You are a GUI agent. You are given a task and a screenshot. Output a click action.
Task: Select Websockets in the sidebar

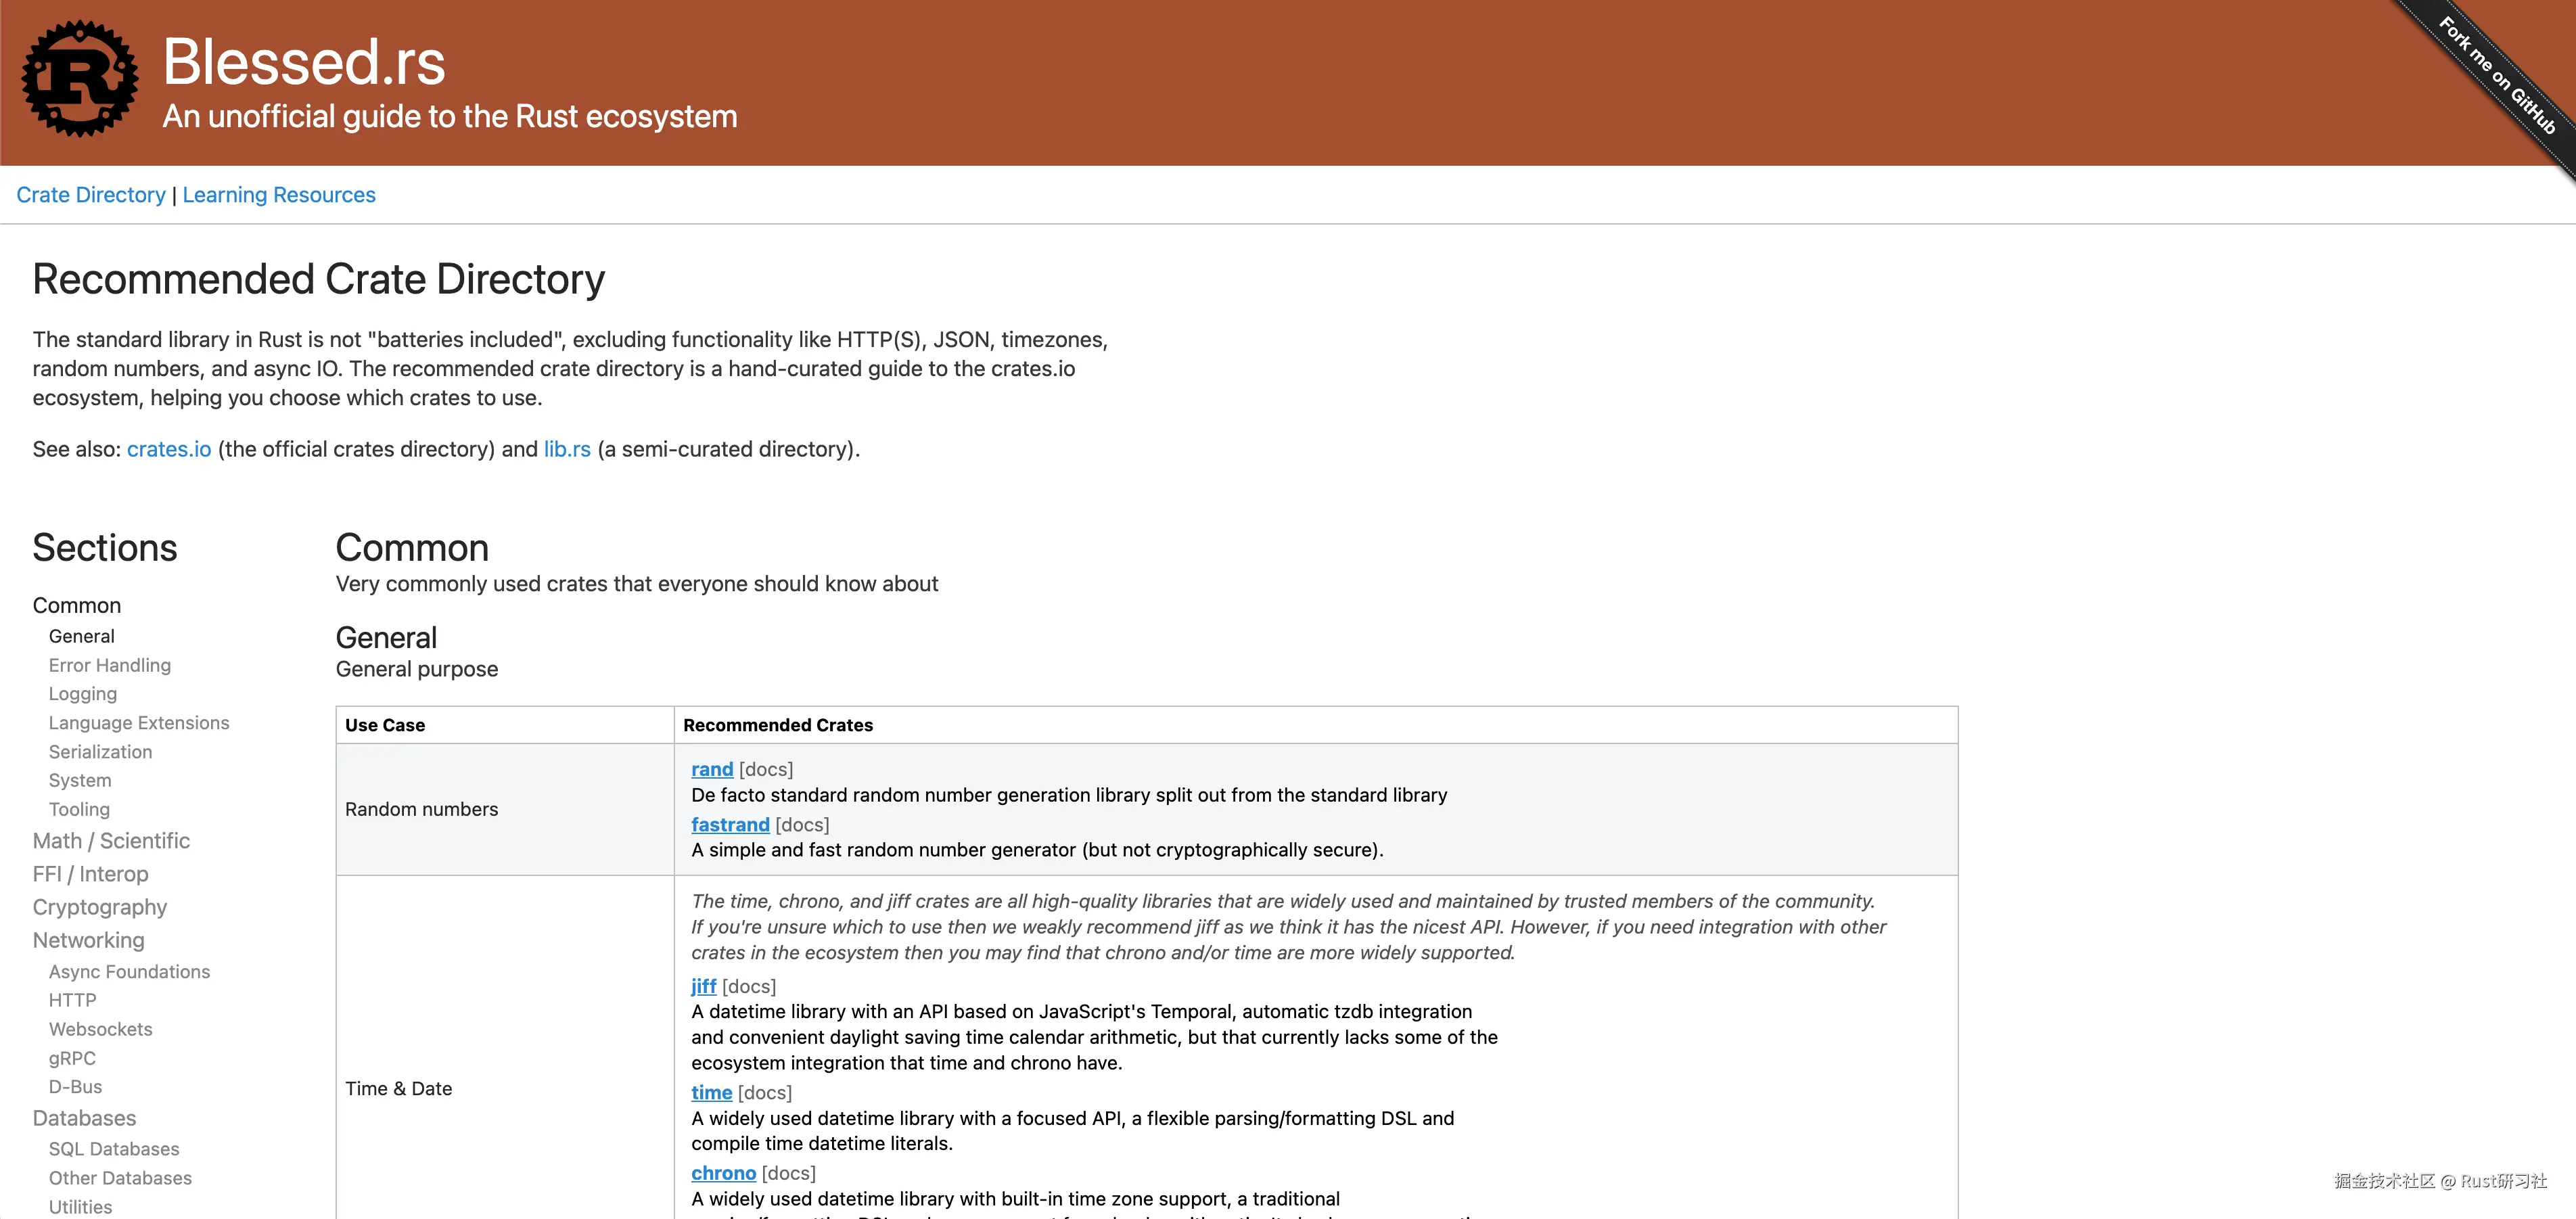tap(101, 1029)
